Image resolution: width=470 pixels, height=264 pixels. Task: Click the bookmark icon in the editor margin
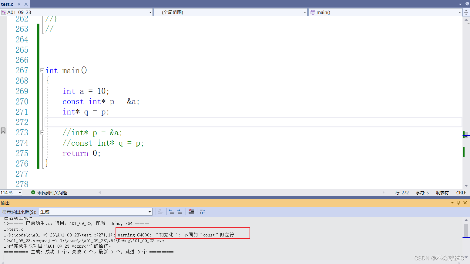(3, 130)
